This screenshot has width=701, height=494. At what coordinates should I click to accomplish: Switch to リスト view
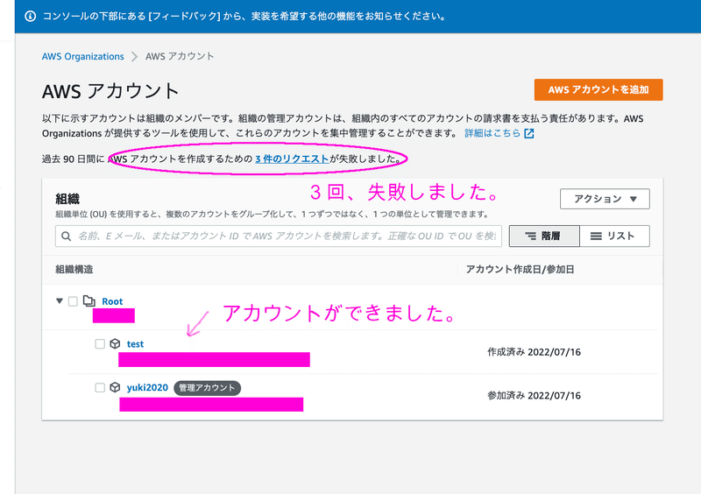pos(615,236)
